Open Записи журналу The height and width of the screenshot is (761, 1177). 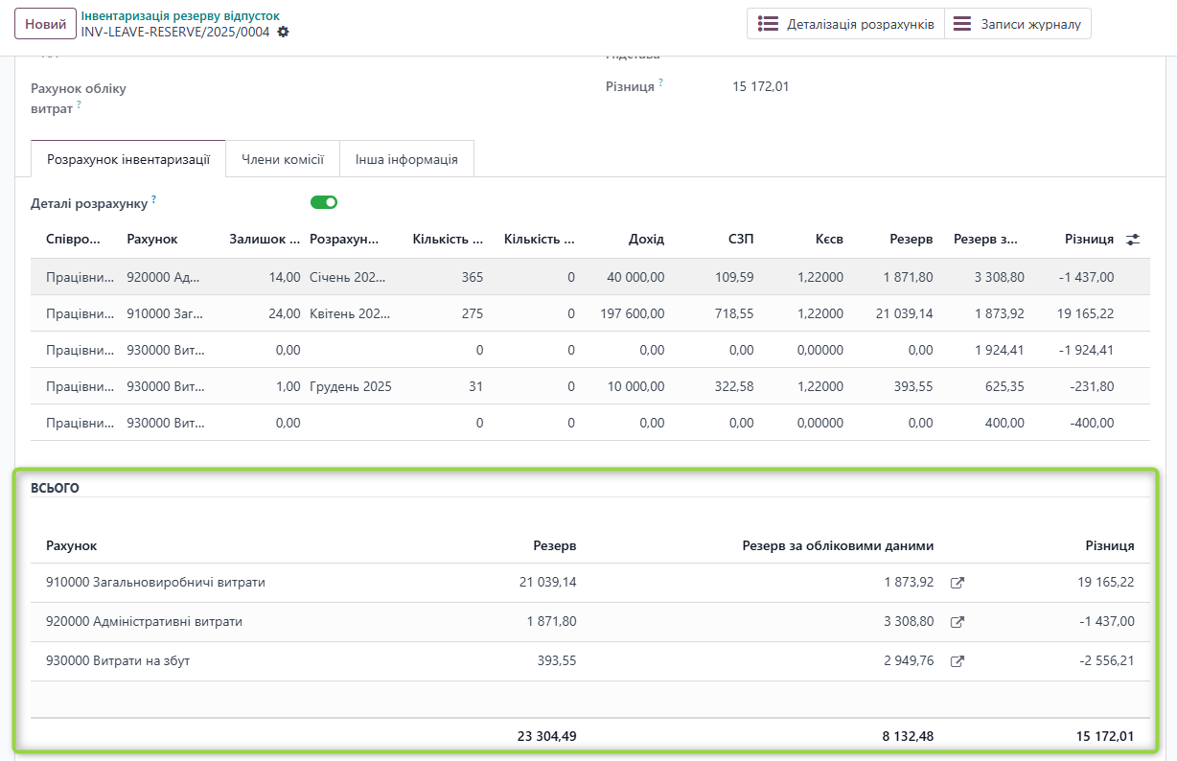coord(1017,24)
